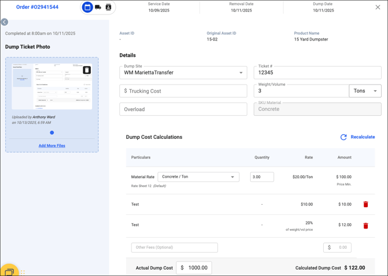Open the contact card icon in header

[x=108, y=8]
